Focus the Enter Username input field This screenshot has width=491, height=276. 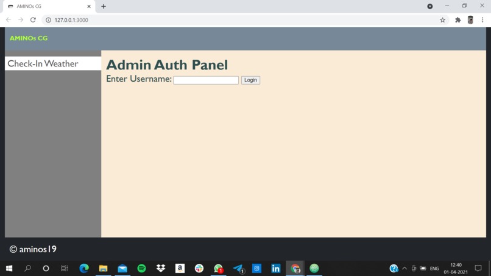pyautogui.click(x=206, y=80)
